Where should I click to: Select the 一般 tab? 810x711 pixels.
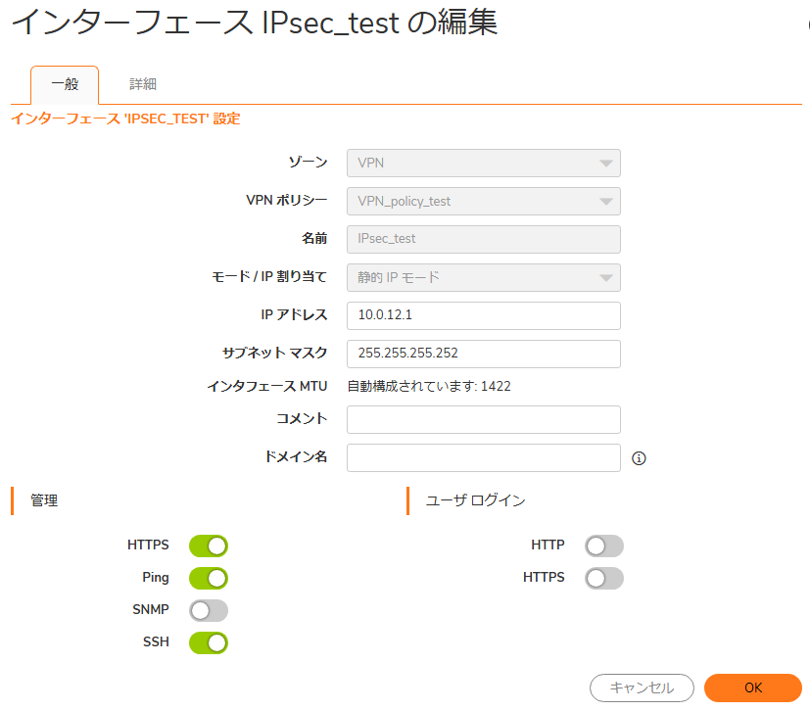click(x=65, y=84)
